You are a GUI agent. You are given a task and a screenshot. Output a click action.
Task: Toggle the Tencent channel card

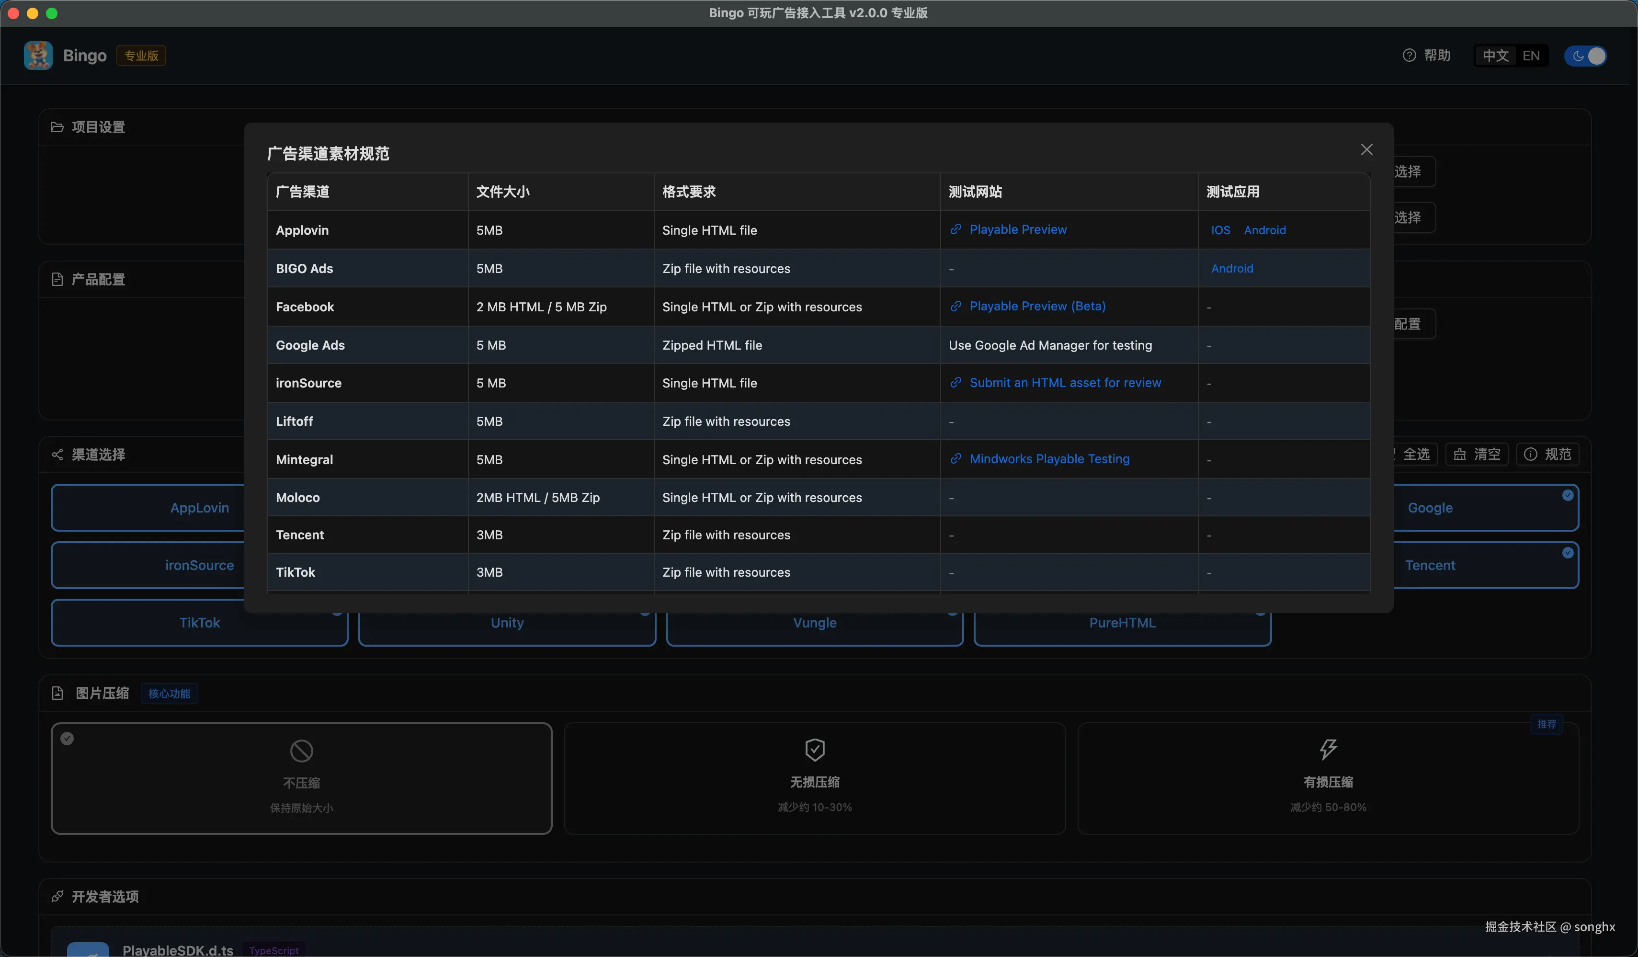[x=1485, y=565]
